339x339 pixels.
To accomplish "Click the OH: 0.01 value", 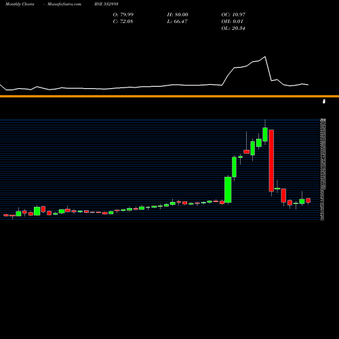I will [x=233, y=22].
